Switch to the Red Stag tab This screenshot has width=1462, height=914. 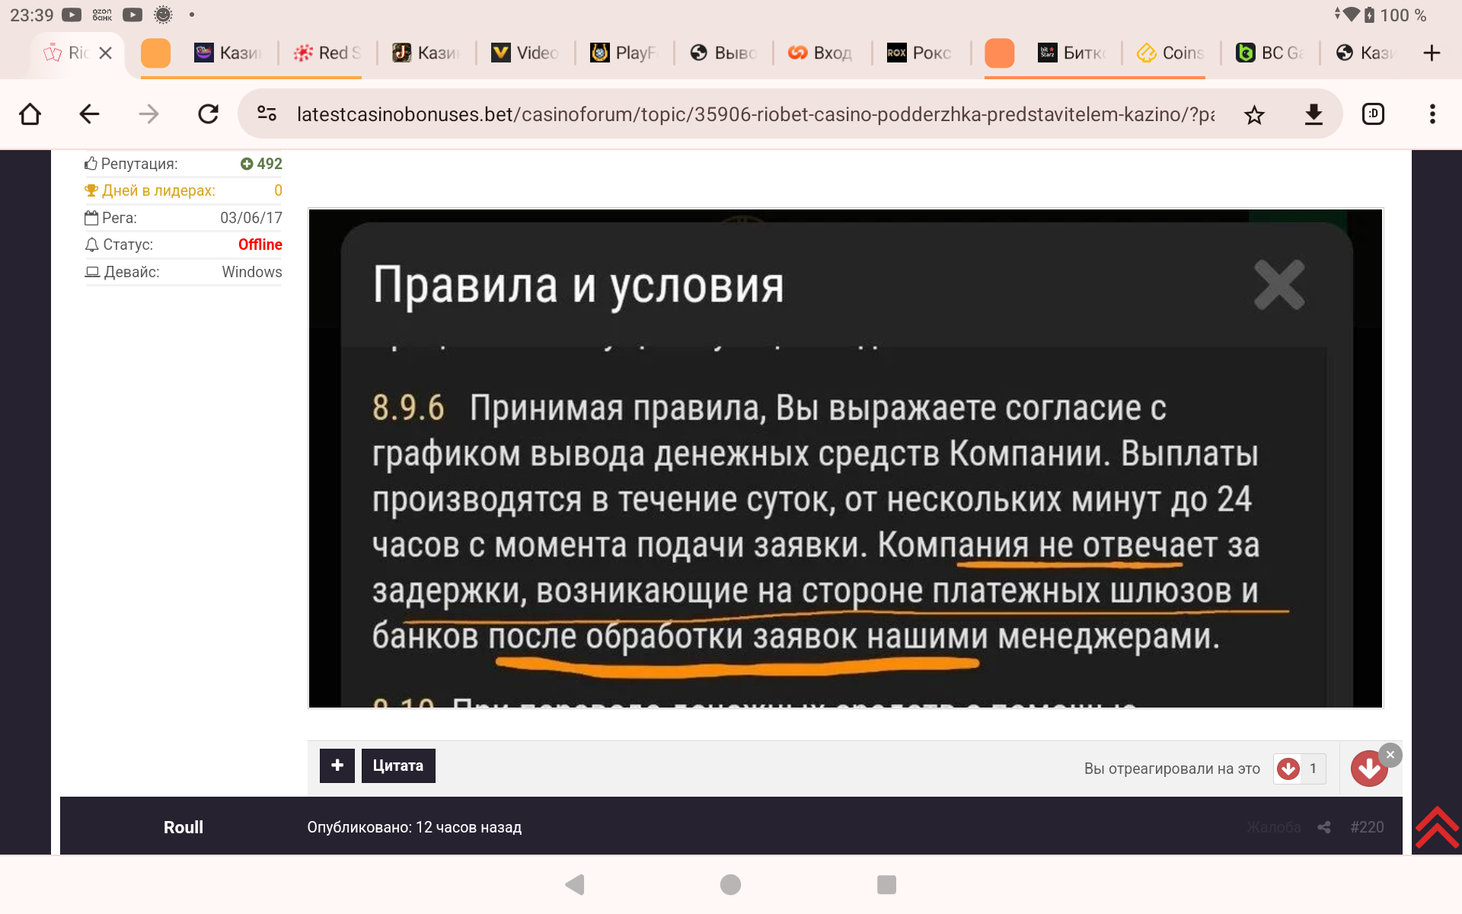(x=327, y=53)
